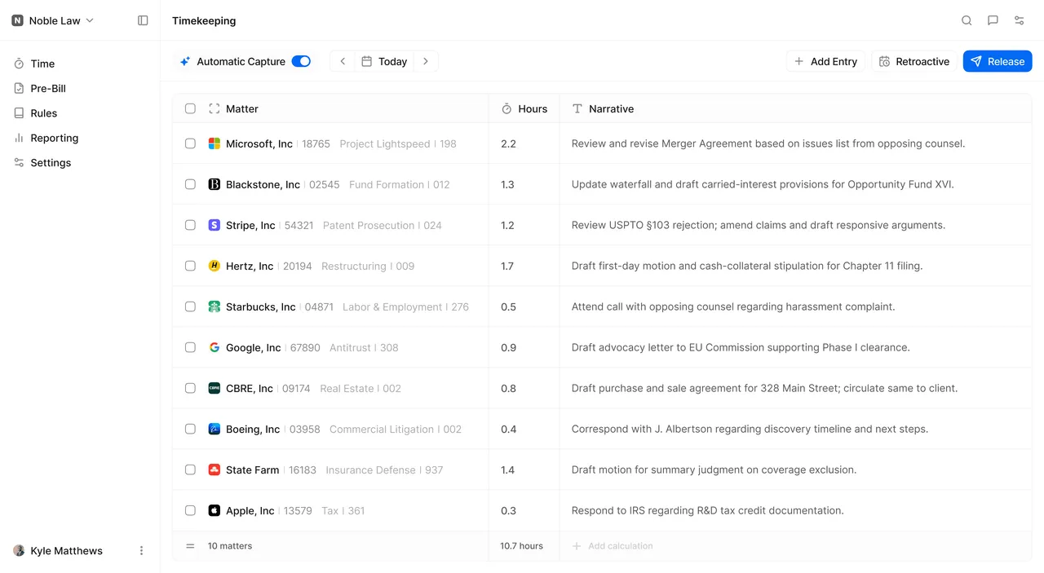Image resolution: width=1044 pixels, height=573 pixels.
Task: Click the Narrative column text icon
Action: tap(577, 108)
